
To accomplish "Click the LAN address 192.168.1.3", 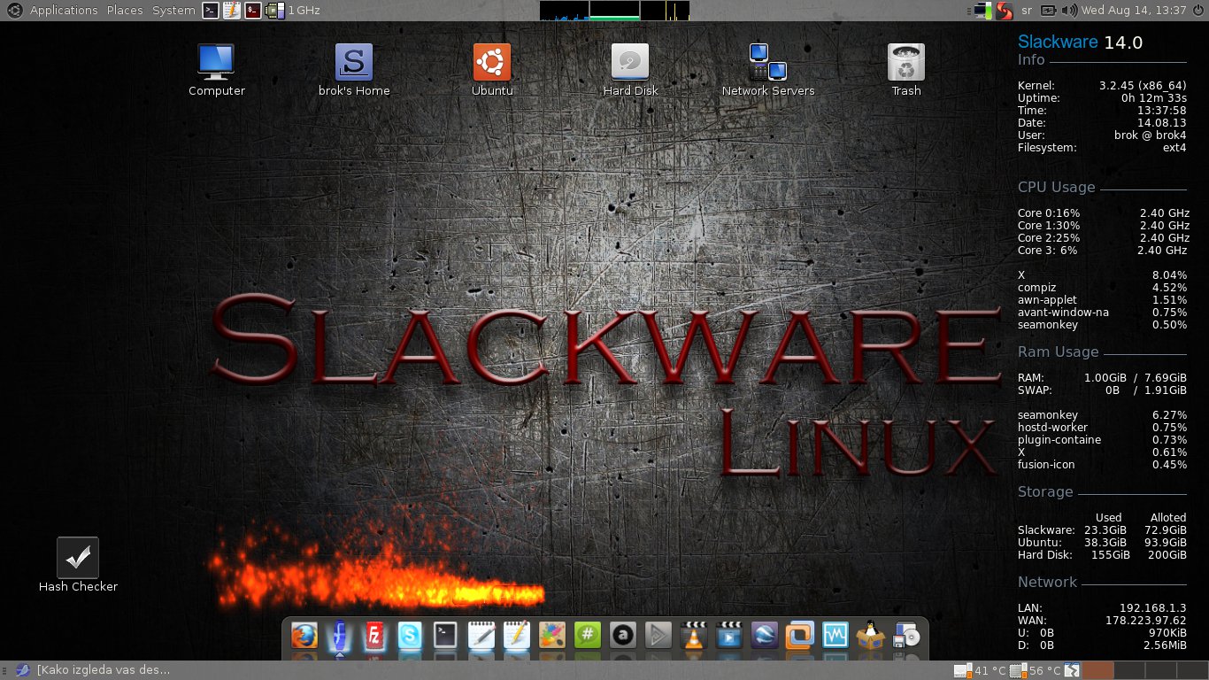I will (x=1152, y=608).
